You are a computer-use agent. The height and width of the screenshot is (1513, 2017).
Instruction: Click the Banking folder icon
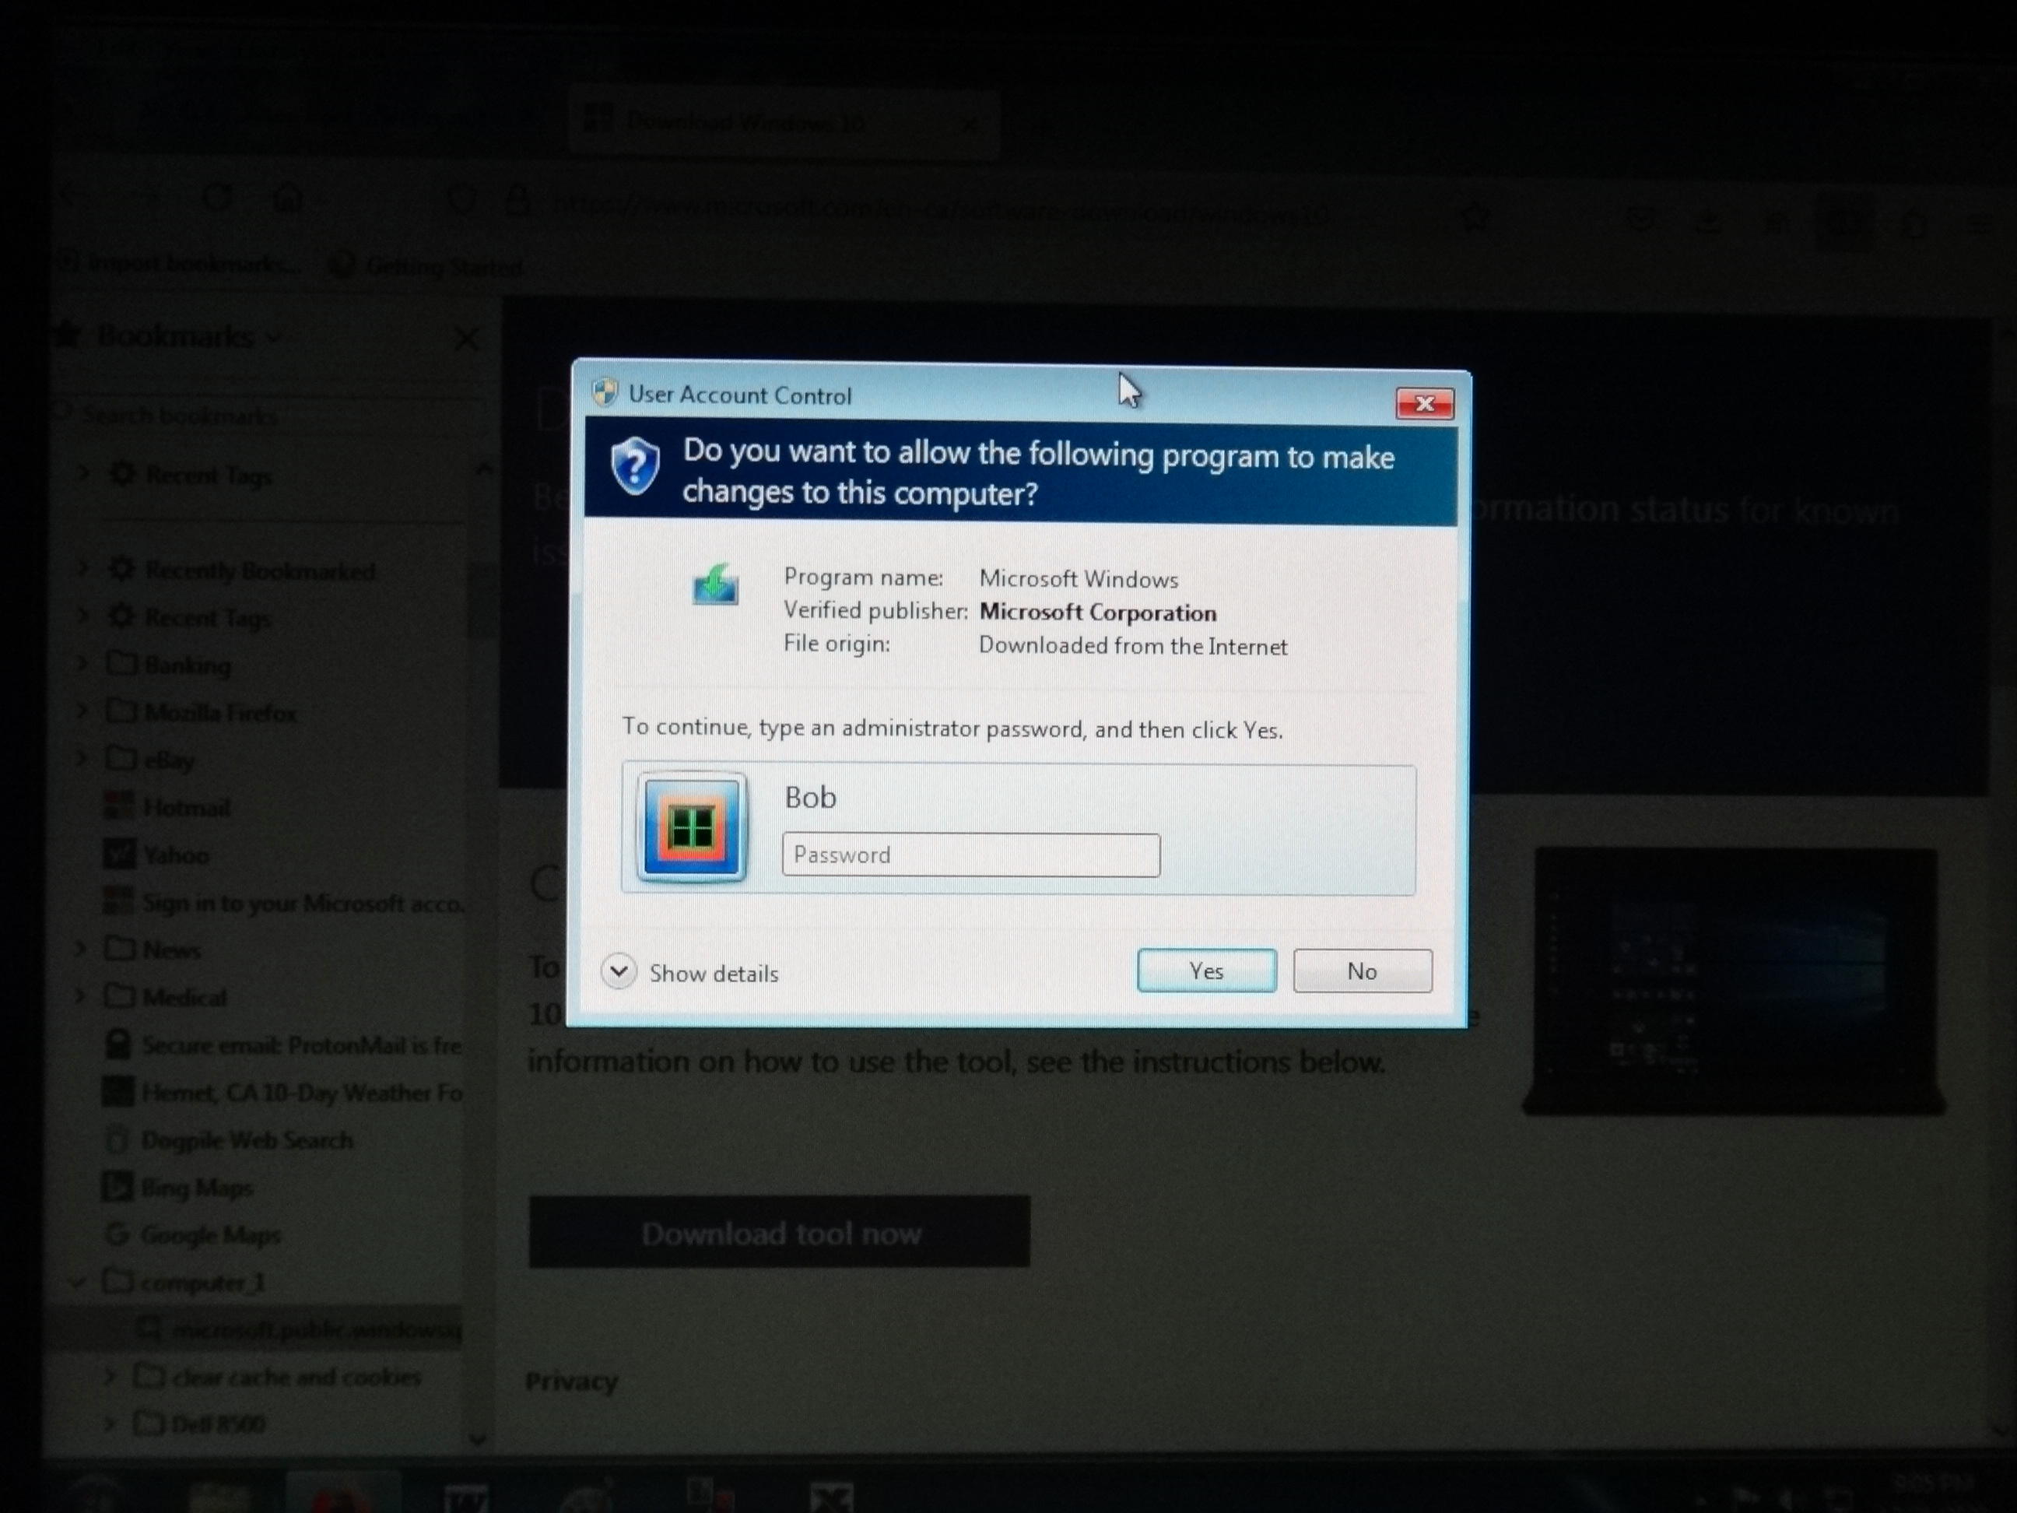click(x=122, y=663)
